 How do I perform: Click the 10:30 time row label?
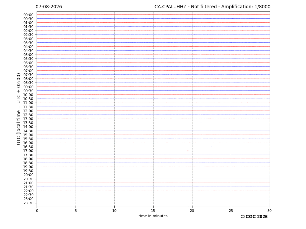tap(28, 99)
